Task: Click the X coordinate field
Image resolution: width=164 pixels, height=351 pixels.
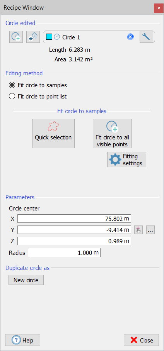Action: pyautogui.click(x=74, y=219)
